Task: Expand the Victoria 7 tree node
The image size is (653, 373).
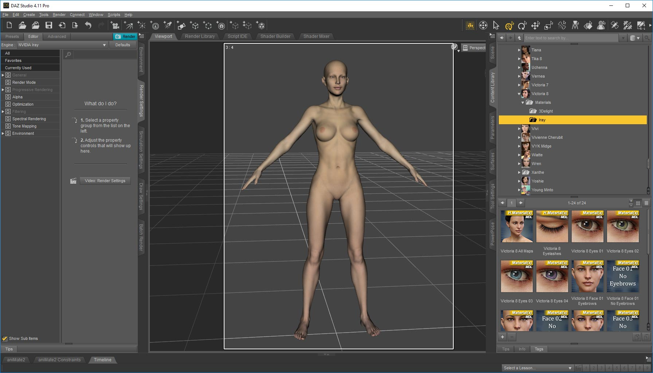Action: click(519, 85)
